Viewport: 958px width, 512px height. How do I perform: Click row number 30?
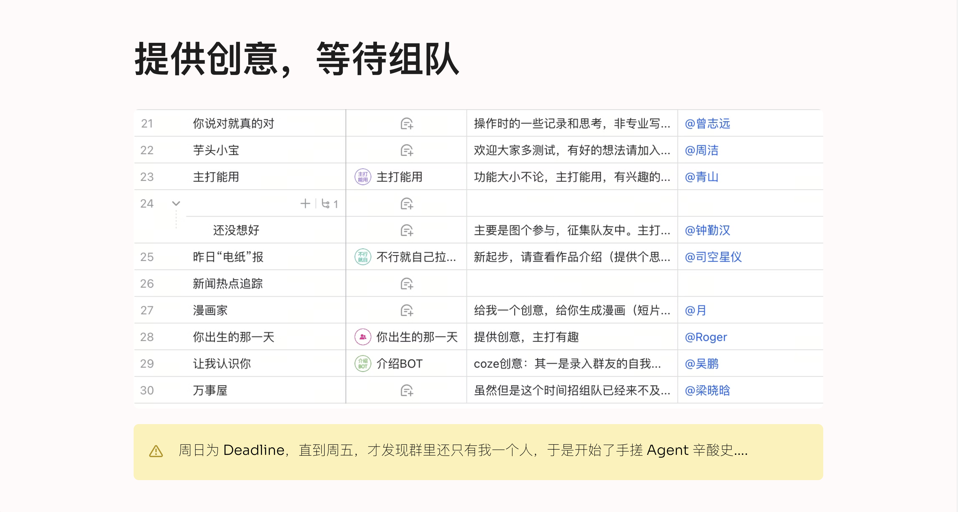147,390
